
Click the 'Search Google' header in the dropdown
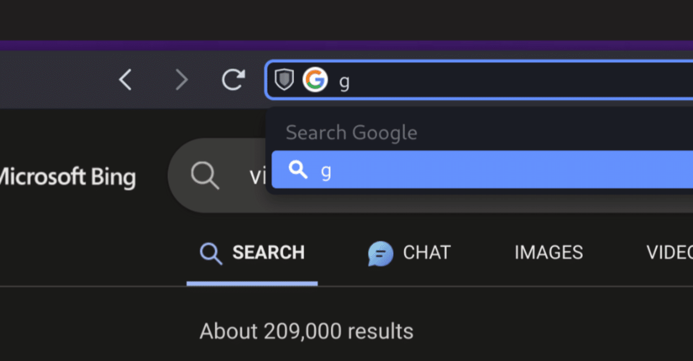(x=351, y=132)
